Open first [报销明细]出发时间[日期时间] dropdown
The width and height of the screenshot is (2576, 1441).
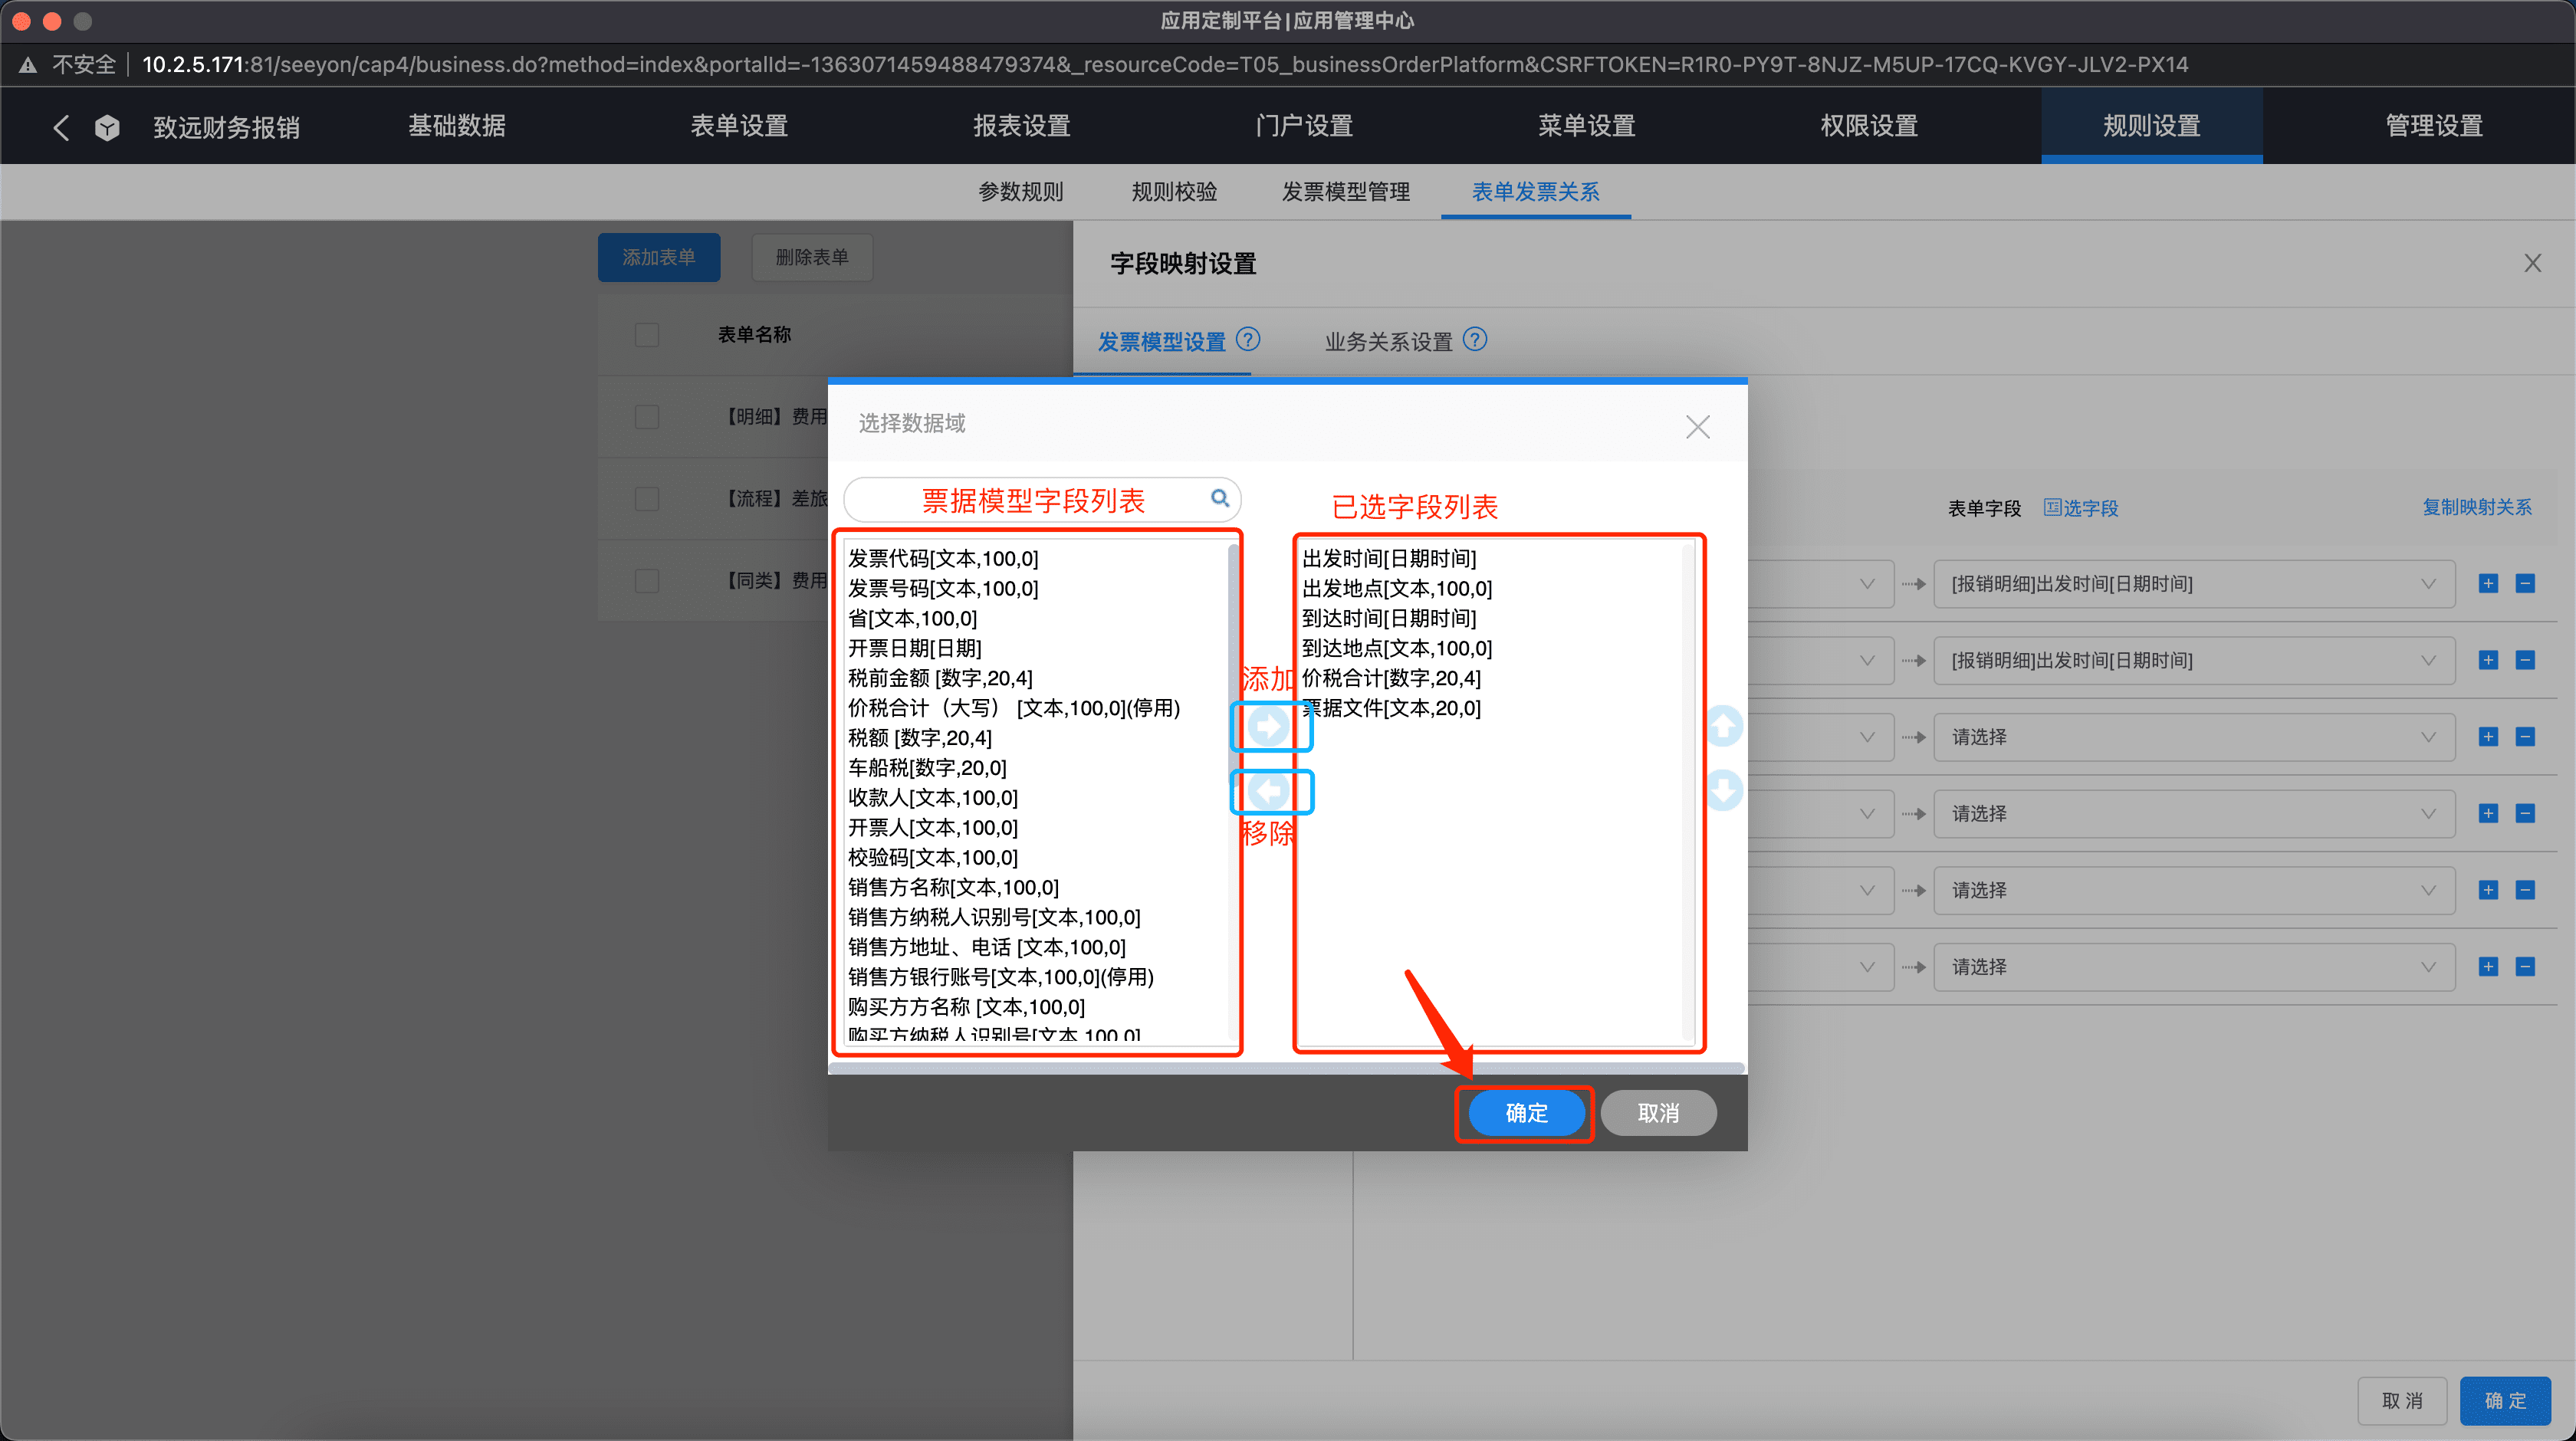click(2194, 584)
